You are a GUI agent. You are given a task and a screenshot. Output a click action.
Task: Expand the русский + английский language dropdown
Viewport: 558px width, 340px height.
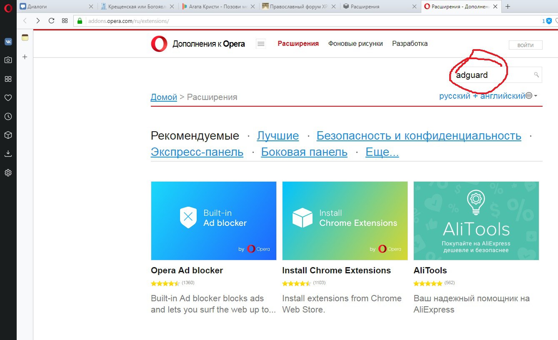coord(488,96)
